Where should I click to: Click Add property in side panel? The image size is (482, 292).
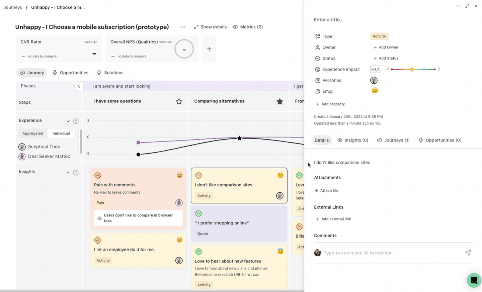(x=330, y=104)
